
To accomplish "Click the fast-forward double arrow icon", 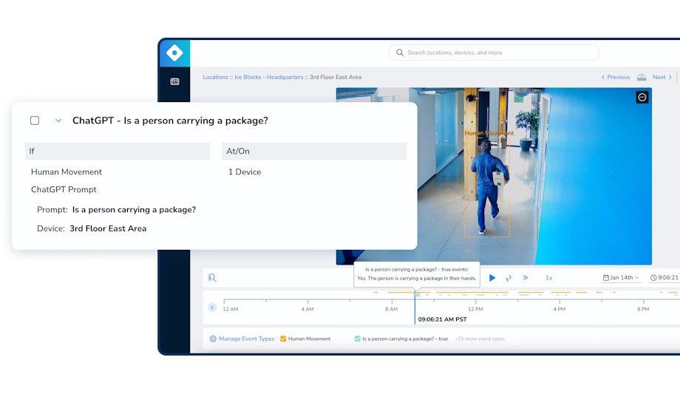I will tap(526, 278).
